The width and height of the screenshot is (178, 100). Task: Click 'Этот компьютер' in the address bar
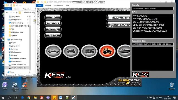(x=29, y=13)
